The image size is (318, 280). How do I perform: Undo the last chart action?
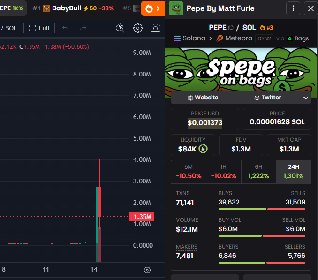point(65,28)
